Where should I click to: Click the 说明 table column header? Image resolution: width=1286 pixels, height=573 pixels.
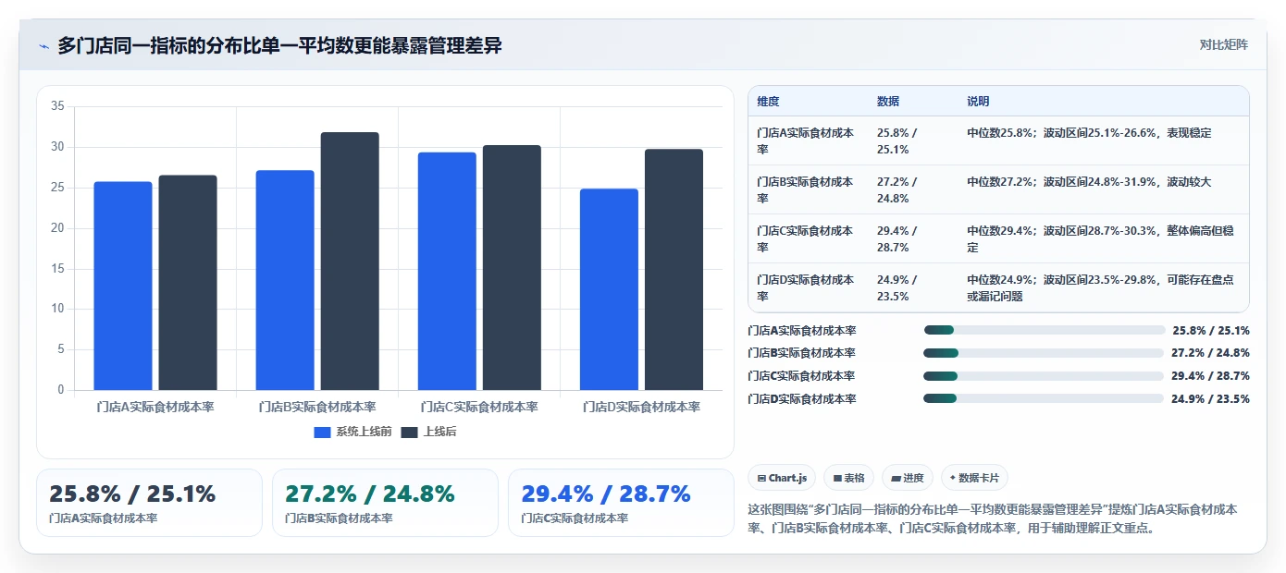coord(978,102)
